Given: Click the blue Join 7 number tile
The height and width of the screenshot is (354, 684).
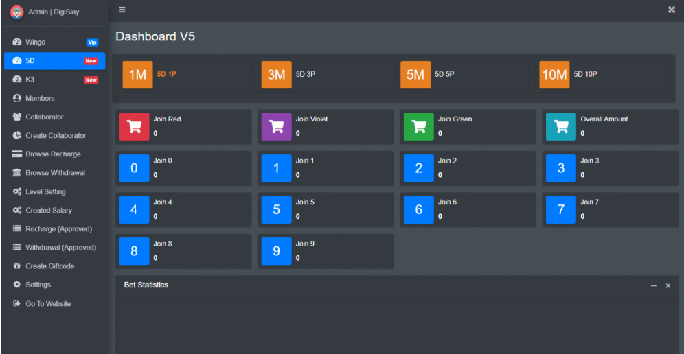Looking at the screenshot, I should (560, 210).
